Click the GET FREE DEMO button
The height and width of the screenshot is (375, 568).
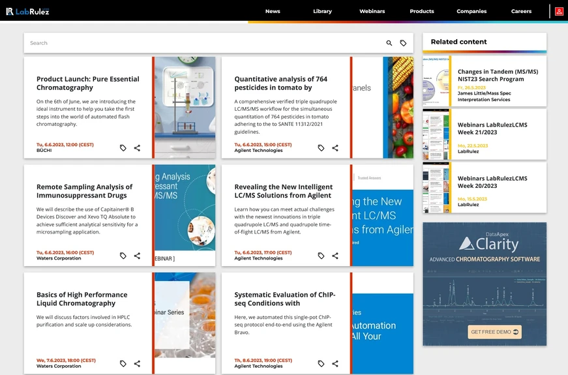click(494, 332)
